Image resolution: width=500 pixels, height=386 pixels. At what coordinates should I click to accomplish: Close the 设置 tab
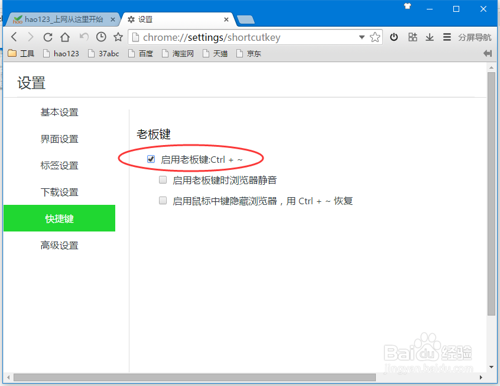(226, 20)
